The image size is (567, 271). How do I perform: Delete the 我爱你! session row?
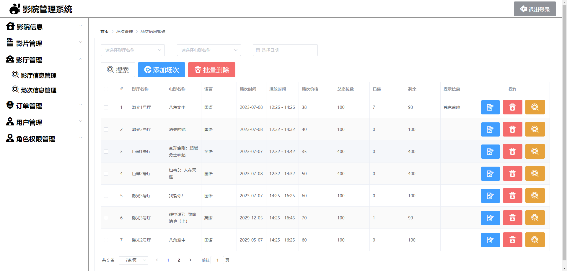[512, 196]
